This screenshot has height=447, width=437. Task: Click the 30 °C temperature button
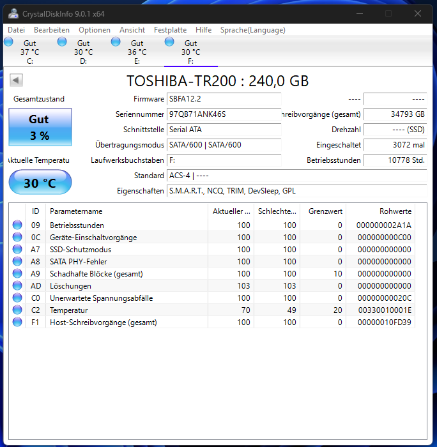click(x=40, y=183)
